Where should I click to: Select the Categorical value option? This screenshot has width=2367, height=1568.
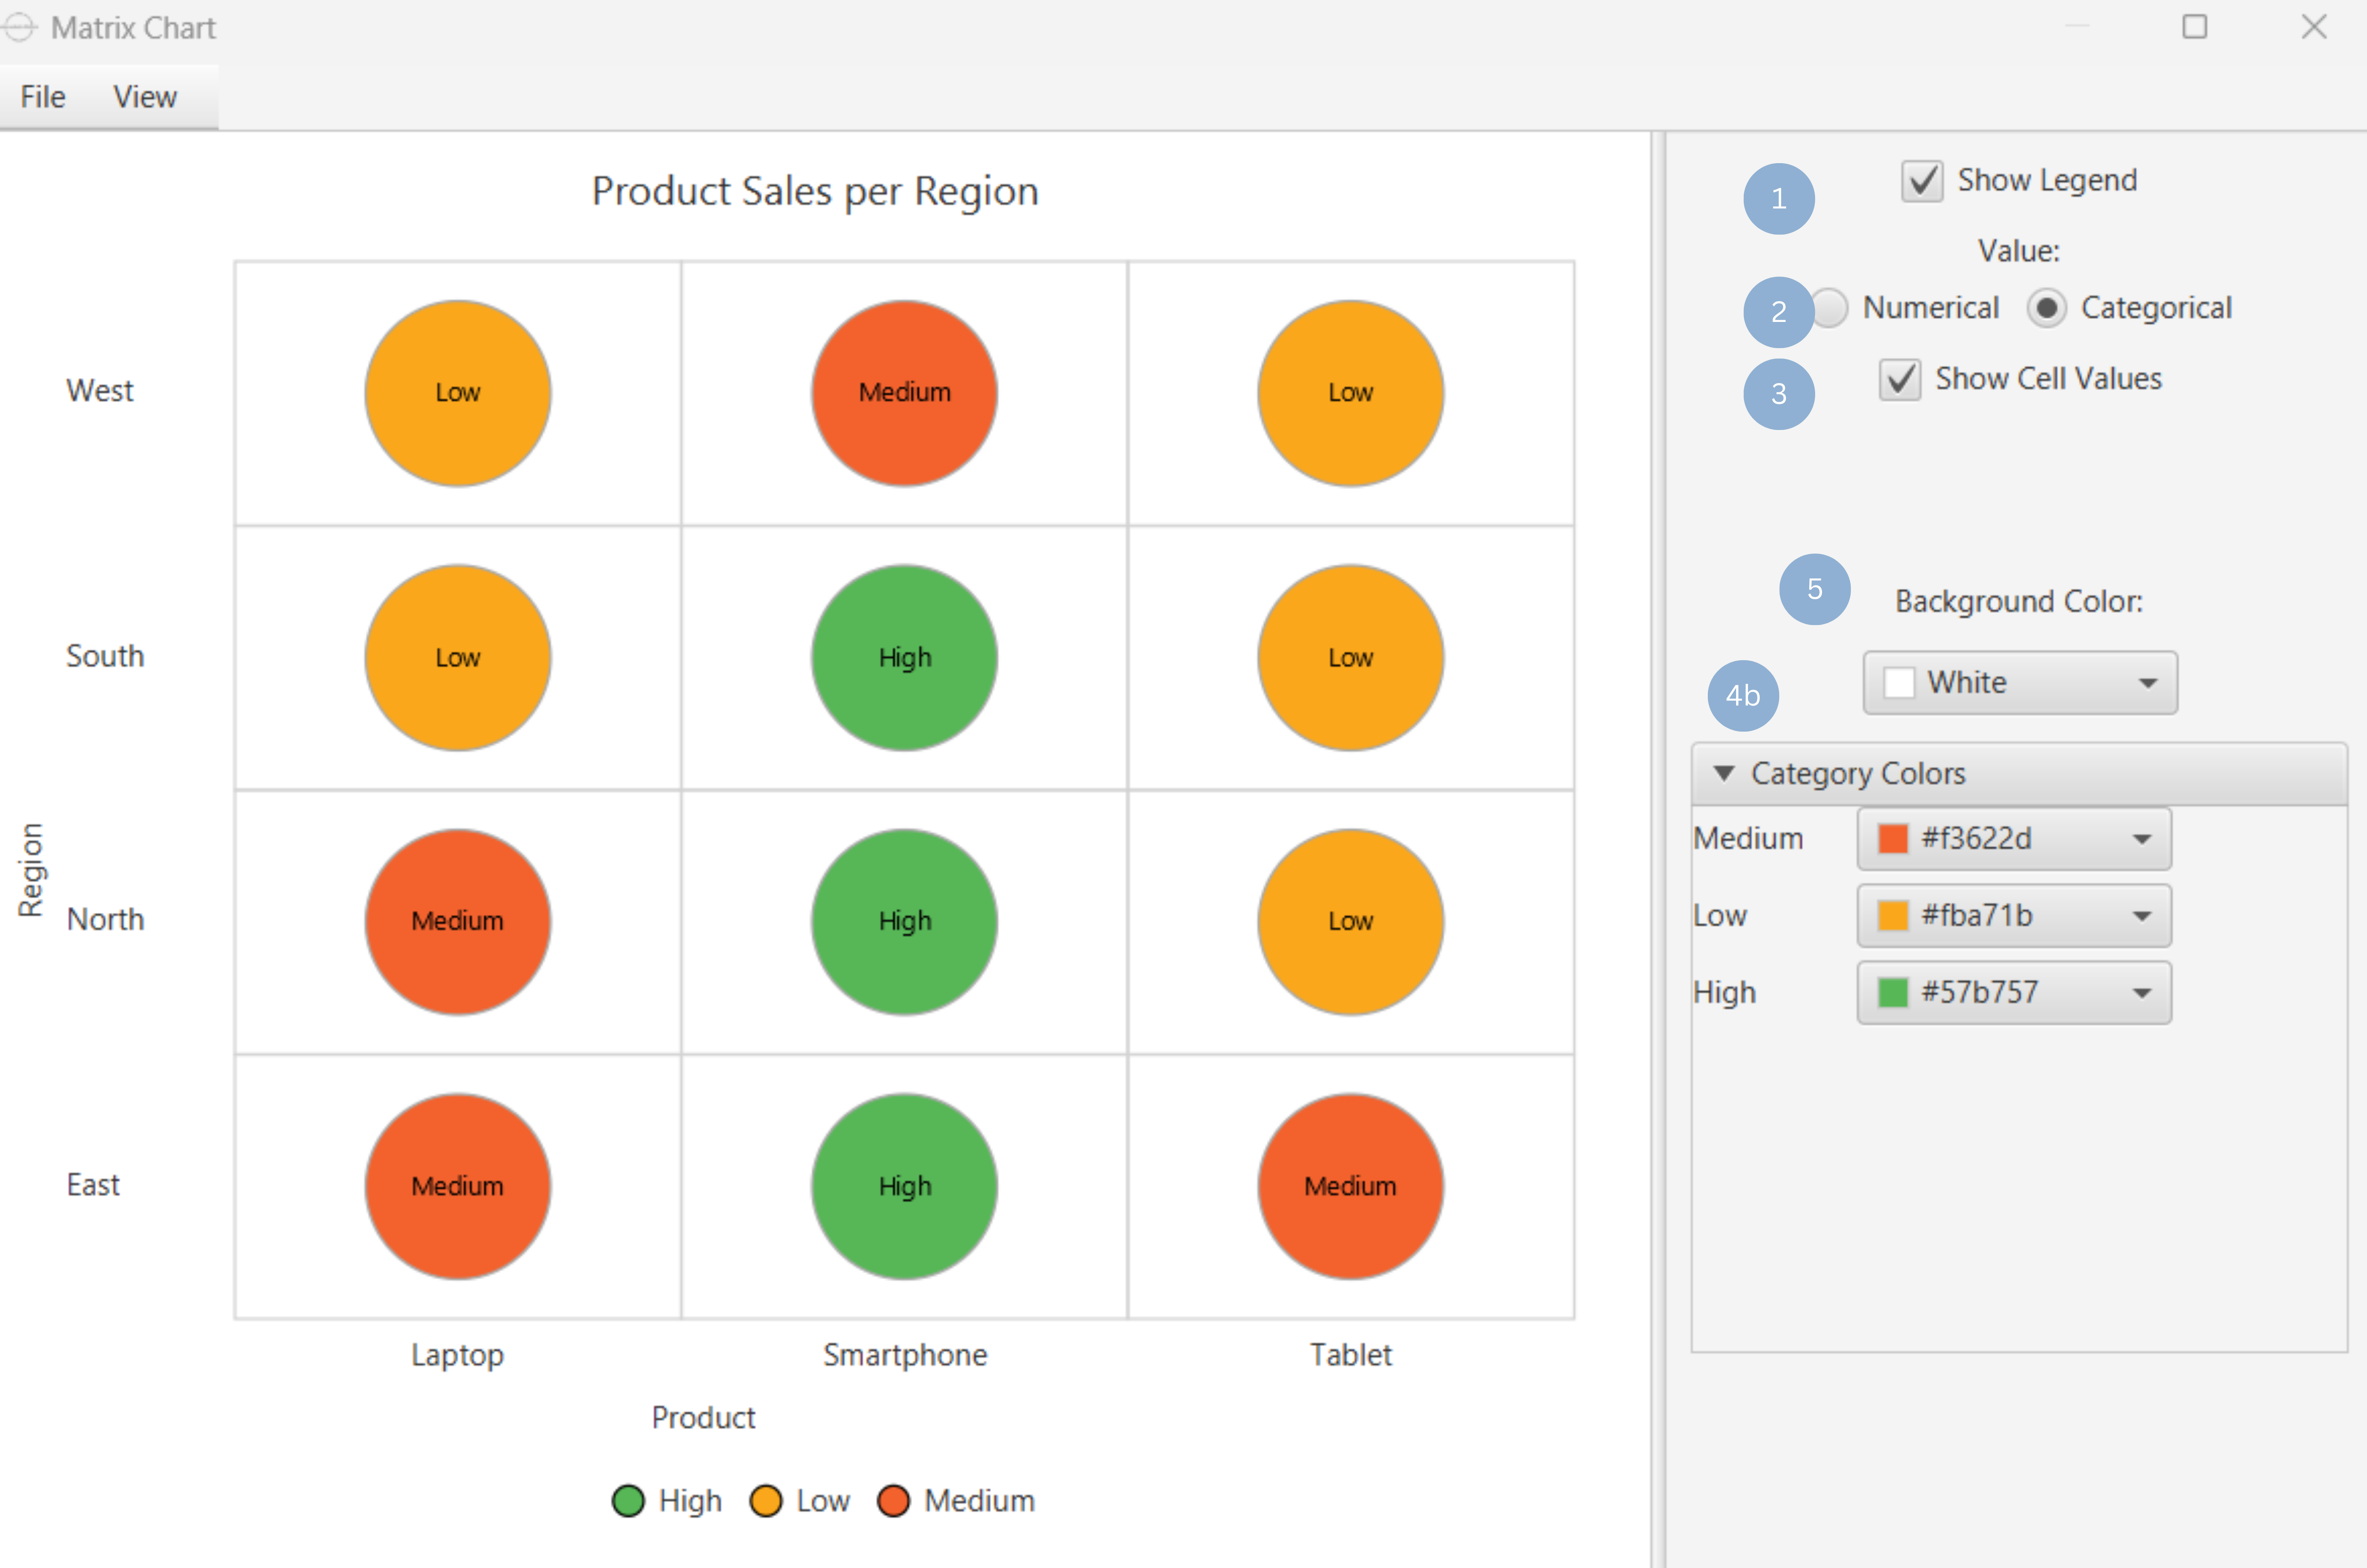(2047, 309)
